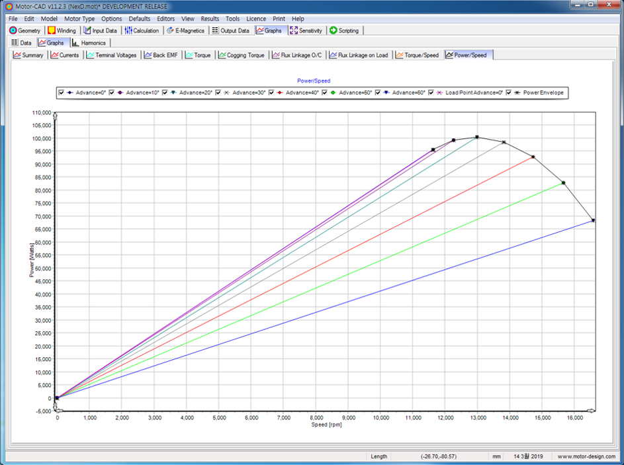Open the Back EMF tab icon
624x465 pixels.
148,55
